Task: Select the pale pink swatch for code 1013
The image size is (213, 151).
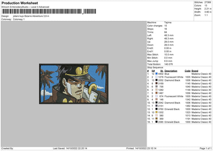Action: coord(157,115)
